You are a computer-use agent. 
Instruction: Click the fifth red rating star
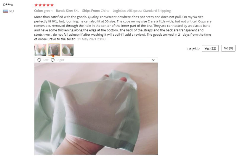click(x=52, y=5)
